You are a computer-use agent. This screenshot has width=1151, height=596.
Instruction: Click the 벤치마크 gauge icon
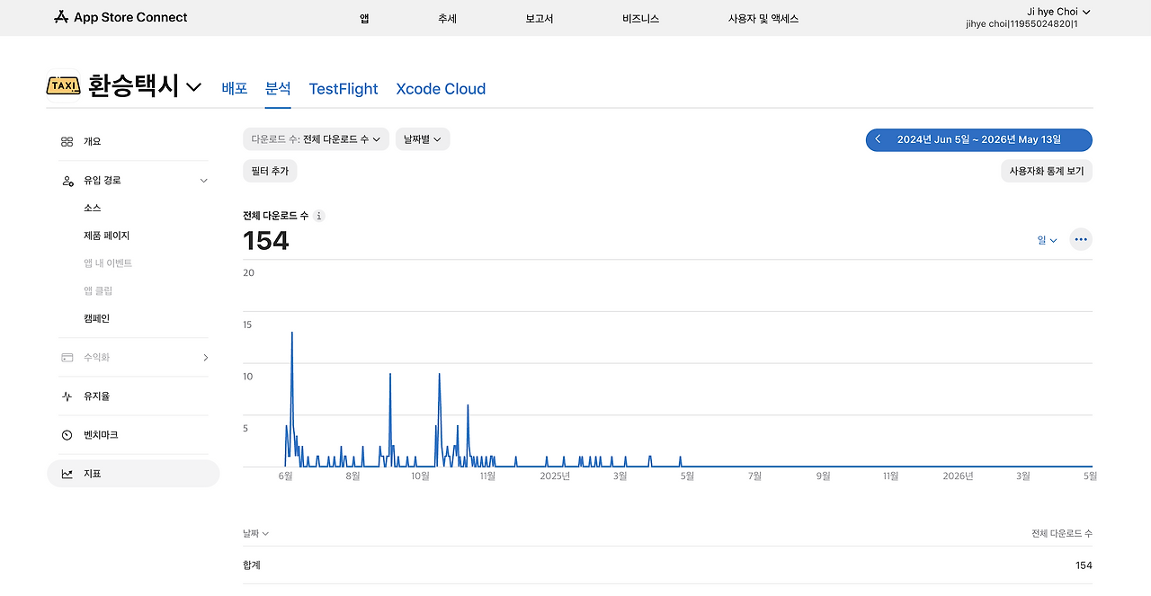coord(67,435)
